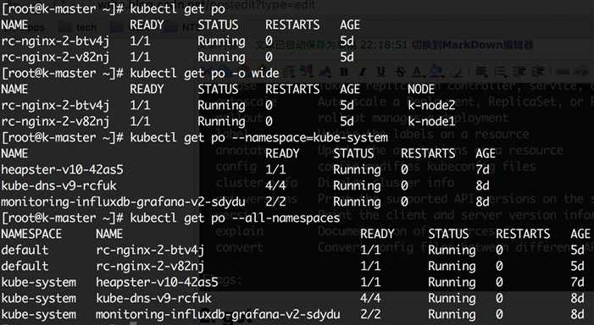The width and height of the screenshot is (594, 325).
Task: Pick the text highlight color icon
Action: pos(436,71)
